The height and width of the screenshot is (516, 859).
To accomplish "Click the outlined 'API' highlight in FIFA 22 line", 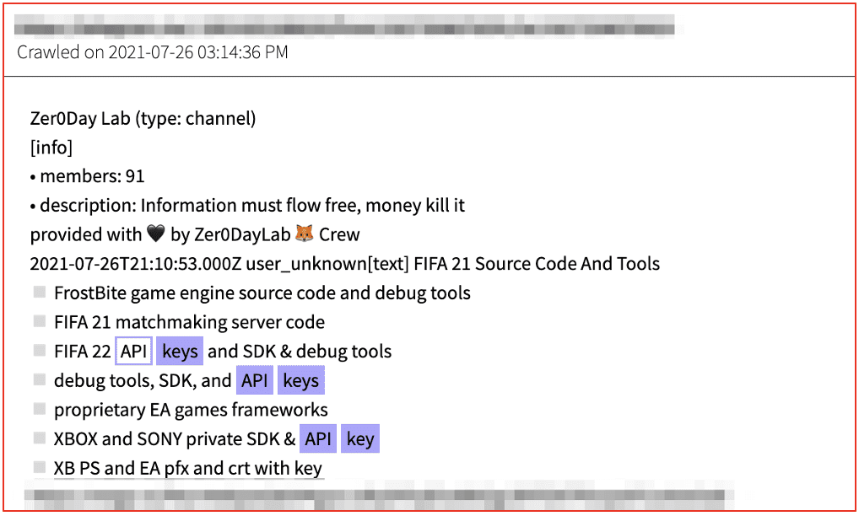I will click(133, 351).
